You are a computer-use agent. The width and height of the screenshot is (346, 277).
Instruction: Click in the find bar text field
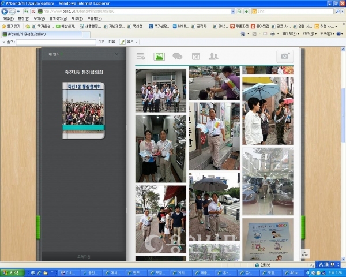[x=55, y=42]
